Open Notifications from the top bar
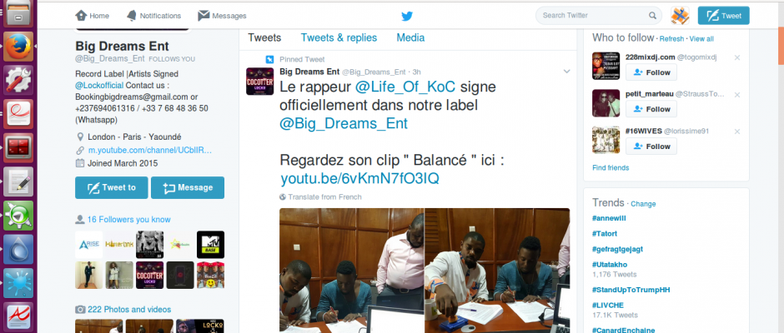784x333 pixels. click(153, 16)
